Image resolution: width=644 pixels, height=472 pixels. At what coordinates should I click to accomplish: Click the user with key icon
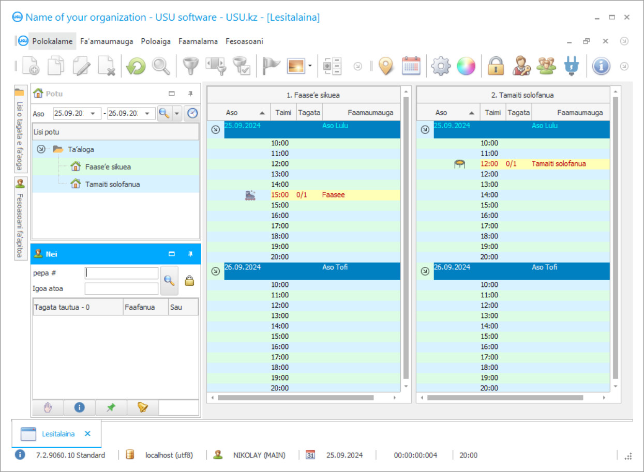click(521, 66)
